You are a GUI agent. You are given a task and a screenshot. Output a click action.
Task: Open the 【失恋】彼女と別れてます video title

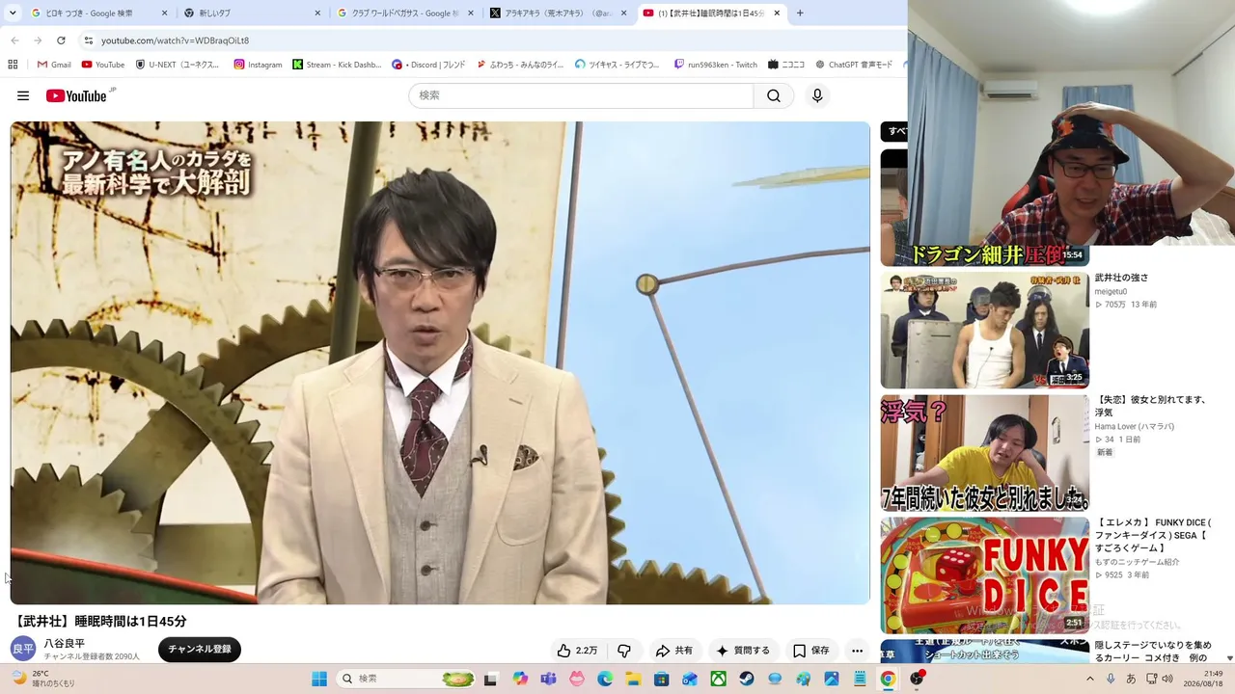click(x=1151, y=406)
